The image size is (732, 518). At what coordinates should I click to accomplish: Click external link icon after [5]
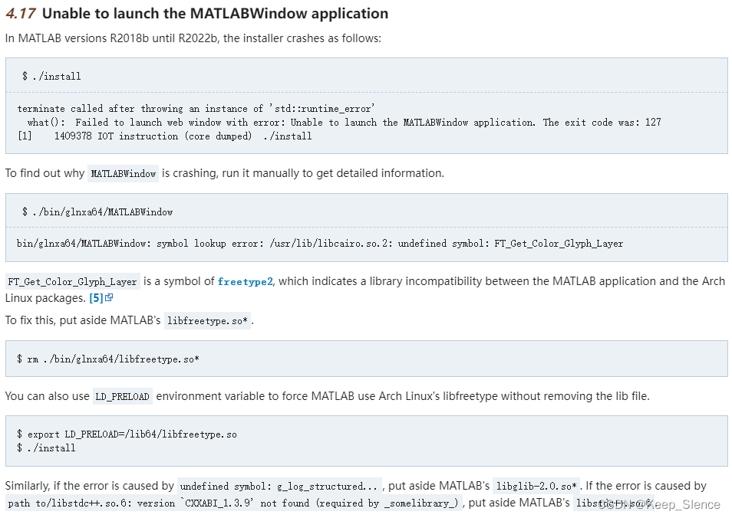pyautogui.click(x=109, y=297)
